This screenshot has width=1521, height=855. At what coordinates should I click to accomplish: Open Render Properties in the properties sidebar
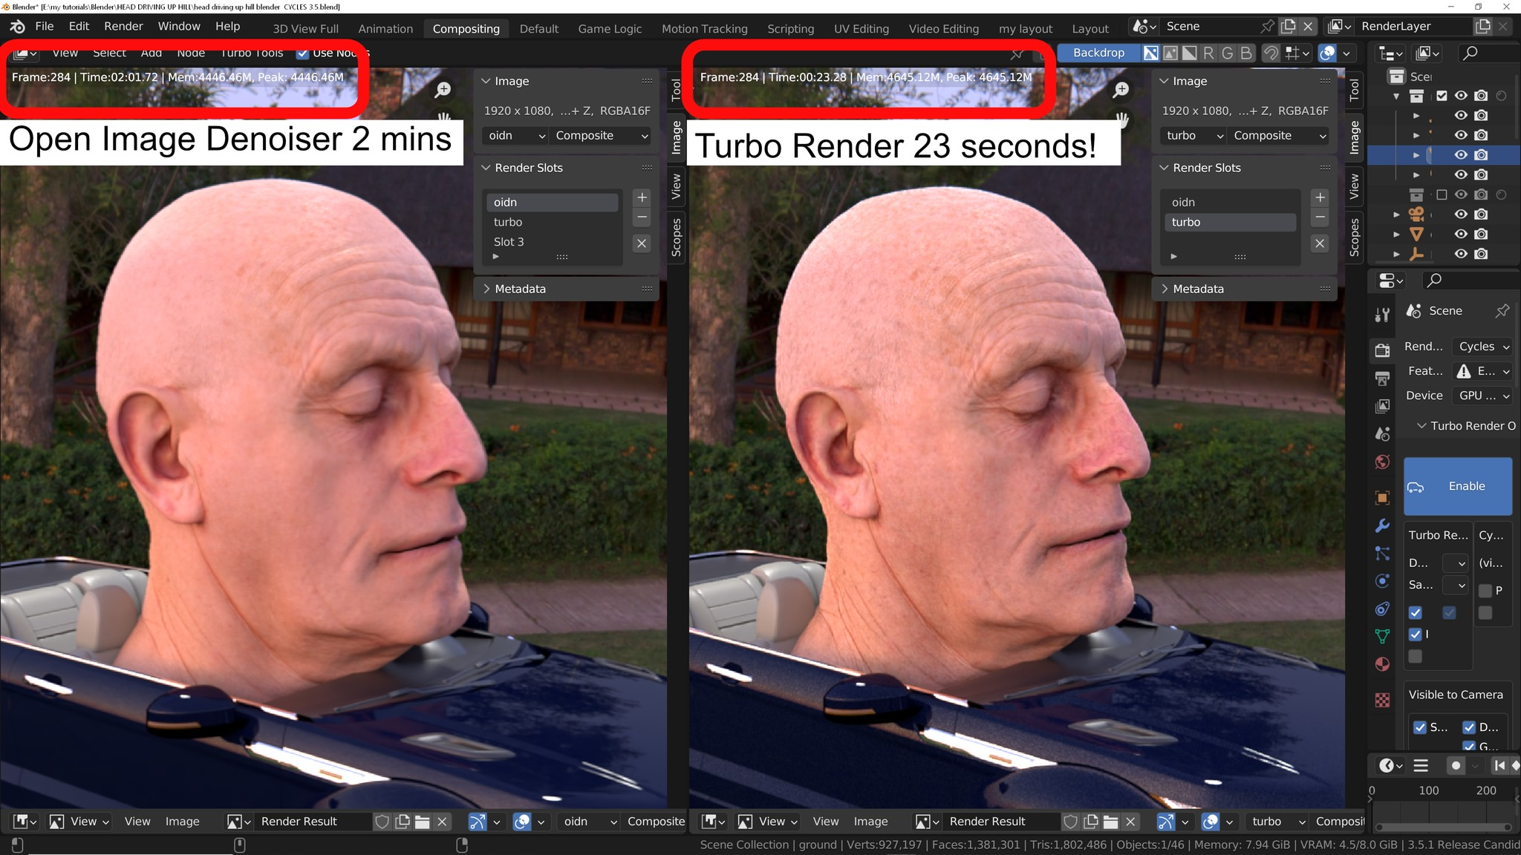(1382, 349)
